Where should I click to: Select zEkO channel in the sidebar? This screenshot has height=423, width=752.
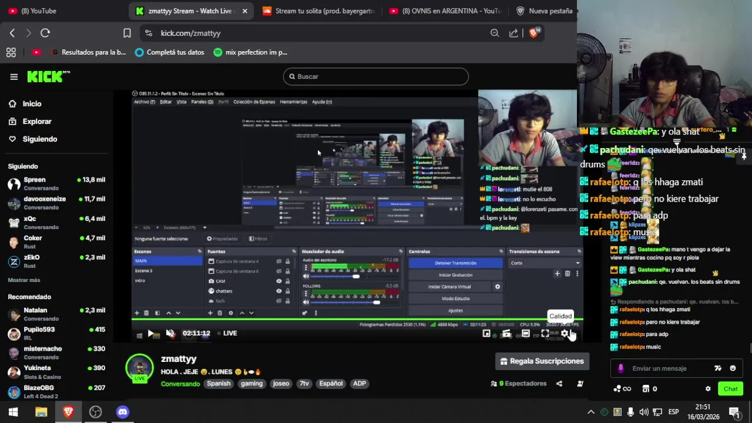coord(56,261)
